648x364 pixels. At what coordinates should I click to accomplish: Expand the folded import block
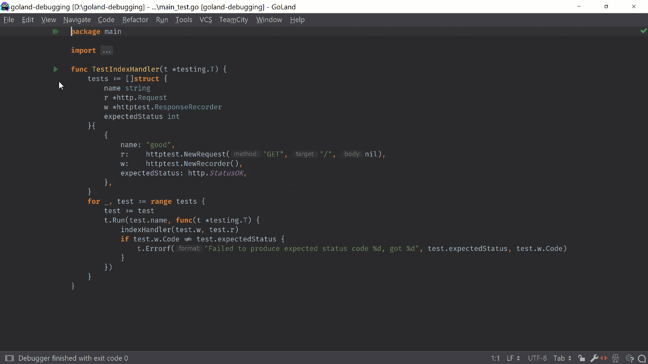(107, 51)
